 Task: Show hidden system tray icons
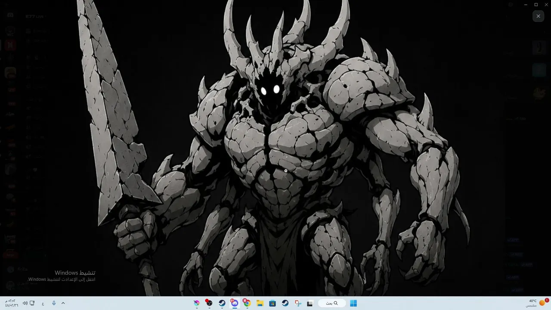[x=63, y=303]
